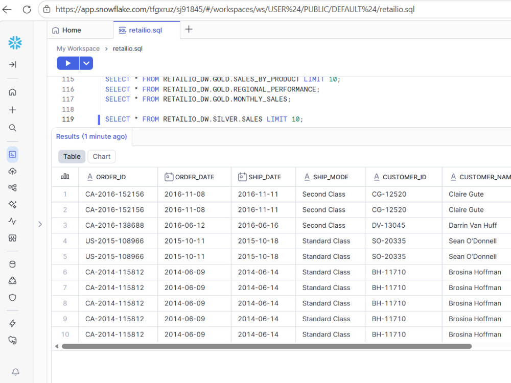The image size is (511, 383).
Task: Click the column statistics chart icon in table header
Action: [x=65, y=177]
